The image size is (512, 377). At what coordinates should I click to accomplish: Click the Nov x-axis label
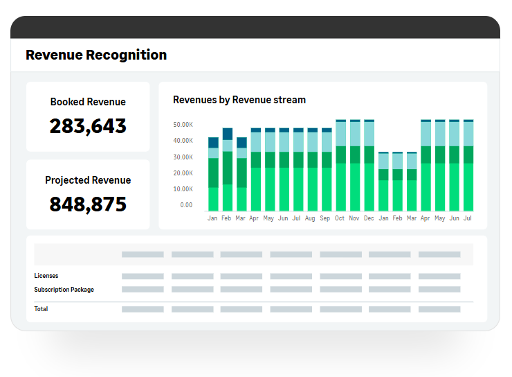[354, 218]
